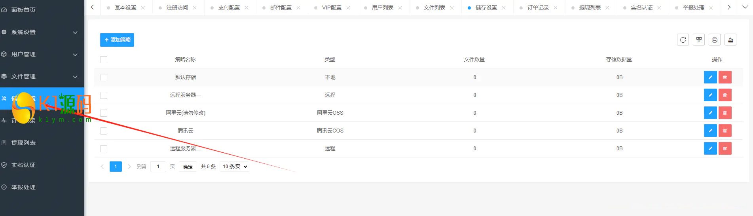The image size is (753, 216).
Task: Click the 添加策略 button
Action: tap(117, 40)
